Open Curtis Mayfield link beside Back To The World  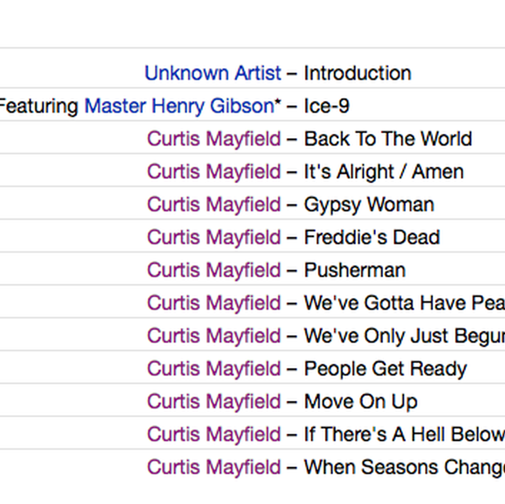click(x=214, y=139)
